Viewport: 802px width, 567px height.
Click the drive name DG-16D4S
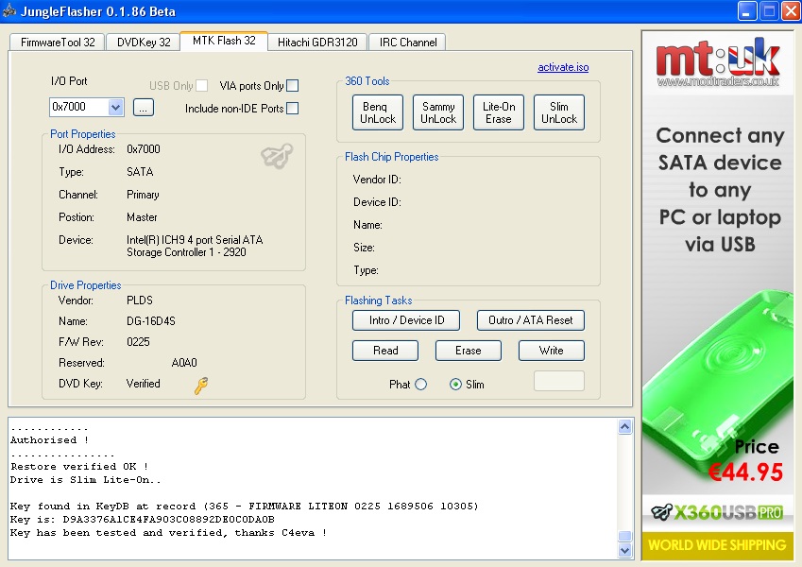(151, 321)
